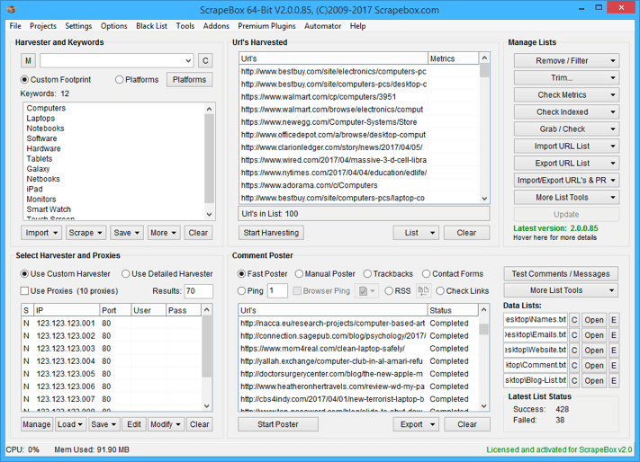640x462 pixels.
Task: Click the Results number input field
Action: [x=198, y=291]
